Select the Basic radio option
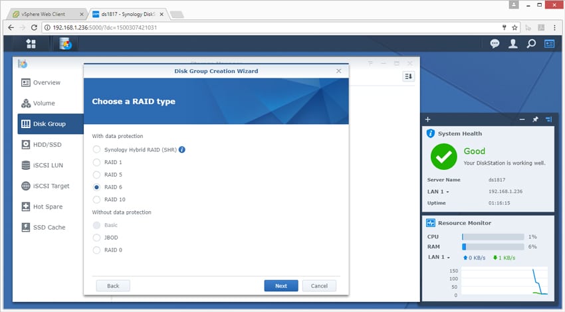 pyautogui.click(x=96, y=225)
